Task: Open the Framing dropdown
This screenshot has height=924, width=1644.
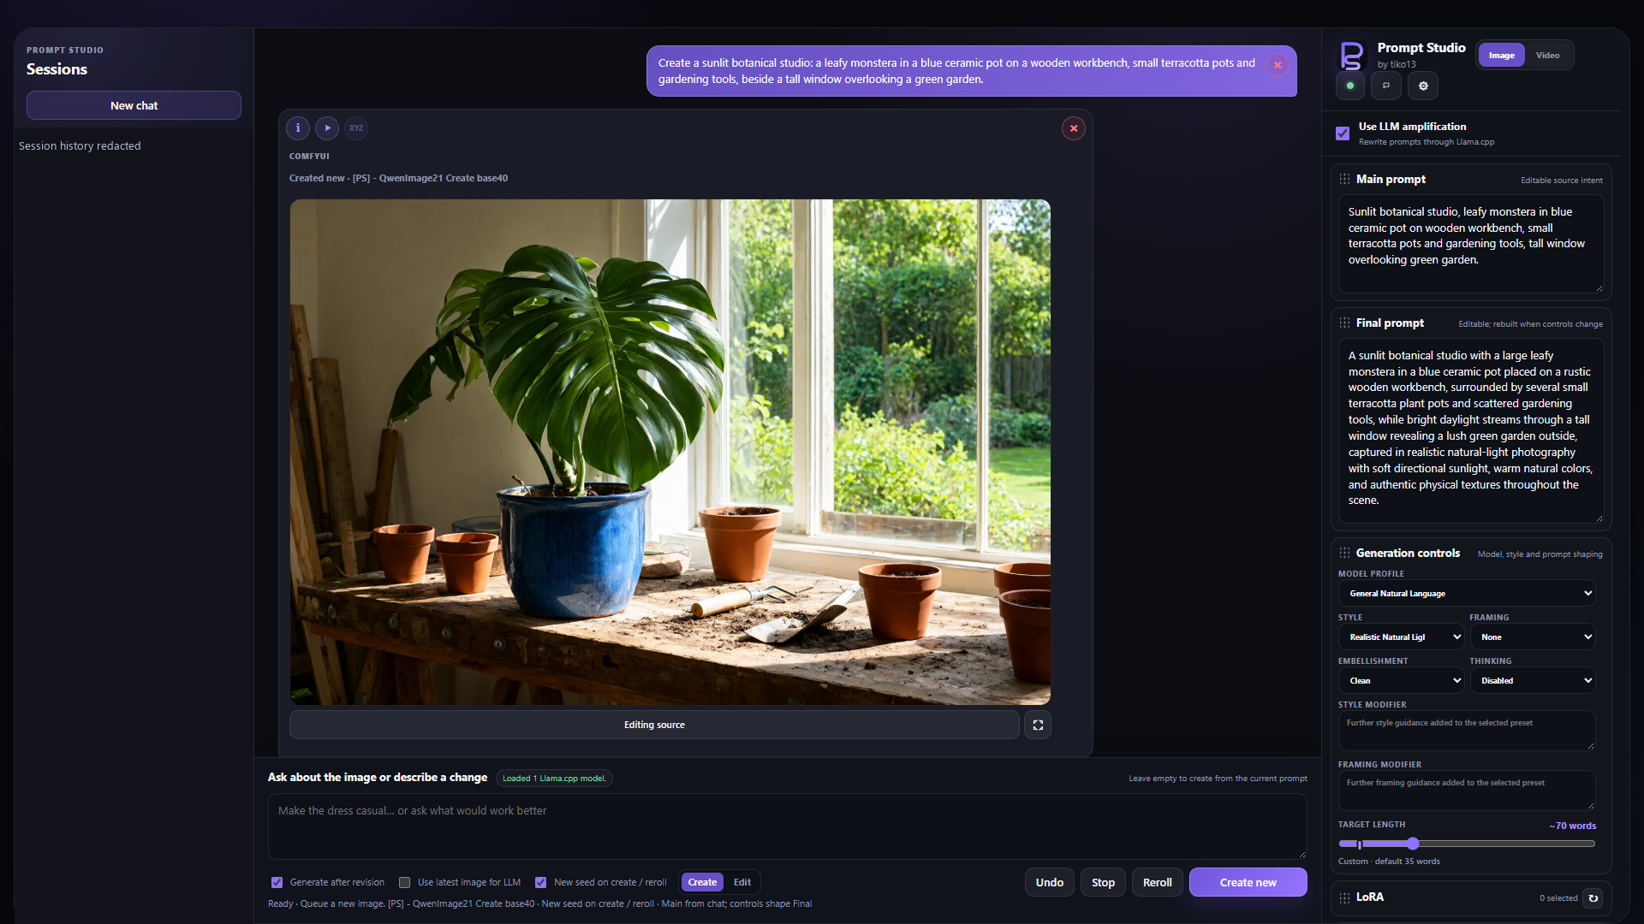Action: [1533, 637]
